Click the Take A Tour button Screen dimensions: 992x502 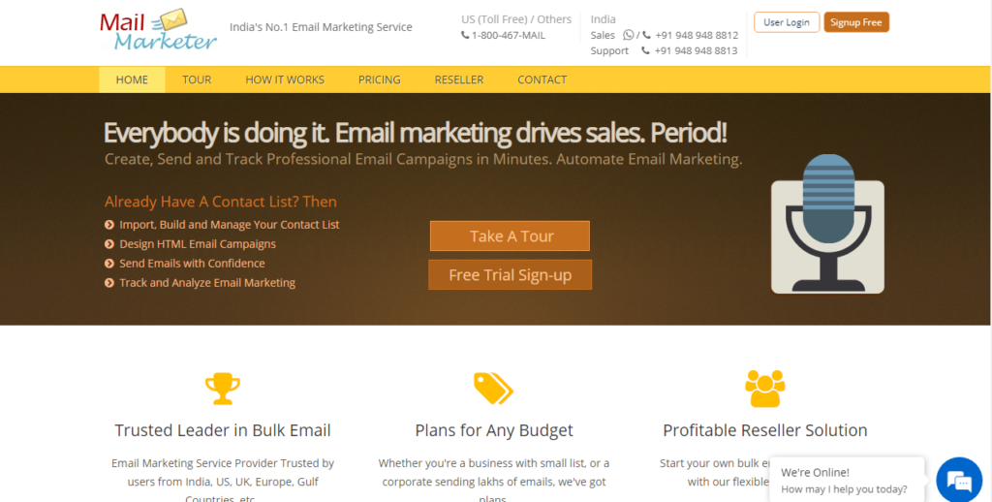tap(510, 236)
